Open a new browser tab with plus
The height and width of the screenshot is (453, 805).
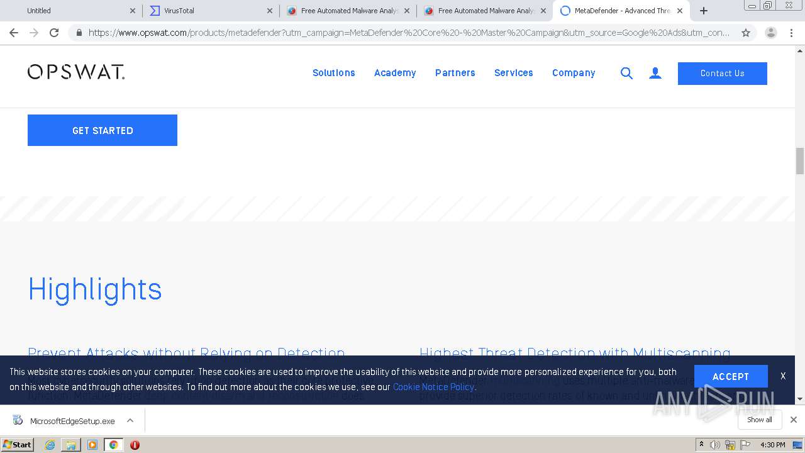coord(704,11)
